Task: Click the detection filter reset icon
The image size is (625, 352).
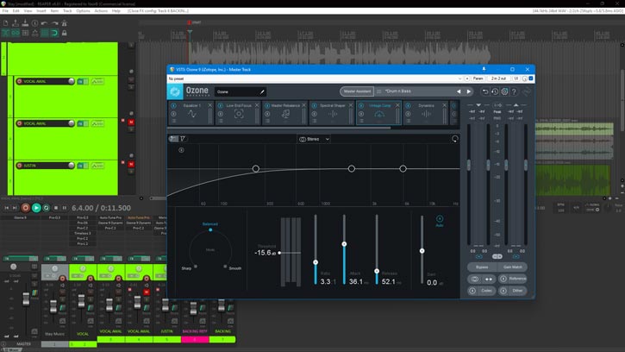Action: 455,139
